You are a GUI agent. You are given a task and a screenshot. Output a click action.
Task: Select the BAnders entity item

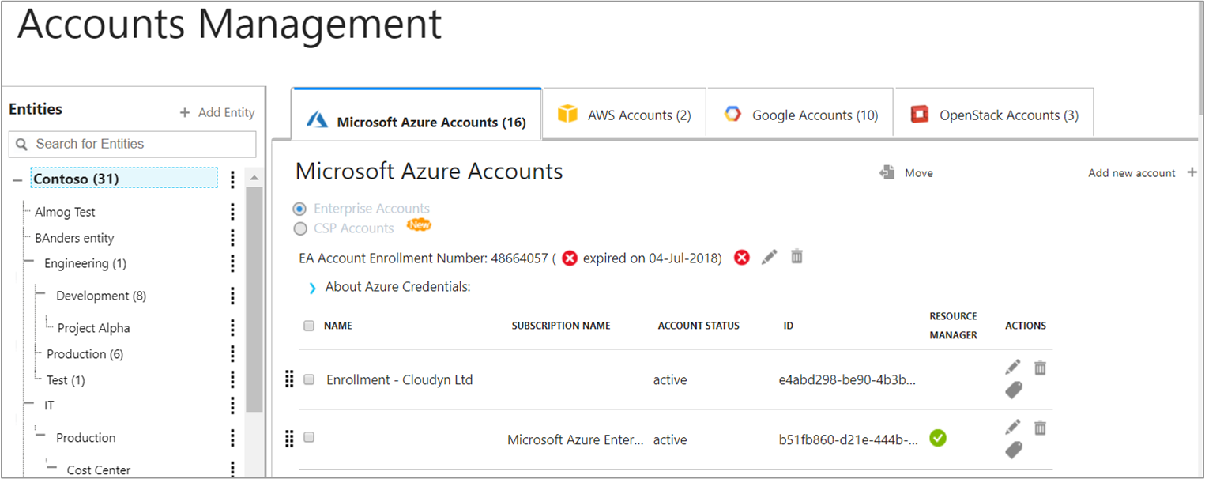coord(74,238)
